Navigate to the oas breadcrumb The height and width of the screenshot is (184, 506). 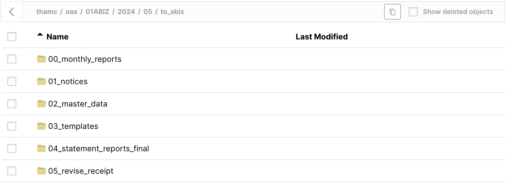pyautogui.click(x=71, y=12)
